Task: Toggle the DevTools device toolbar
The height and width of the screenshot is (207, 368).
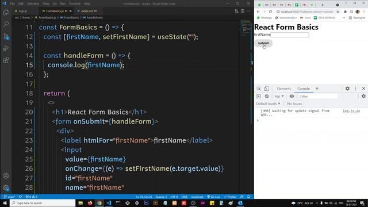Action: click(266, 89)
